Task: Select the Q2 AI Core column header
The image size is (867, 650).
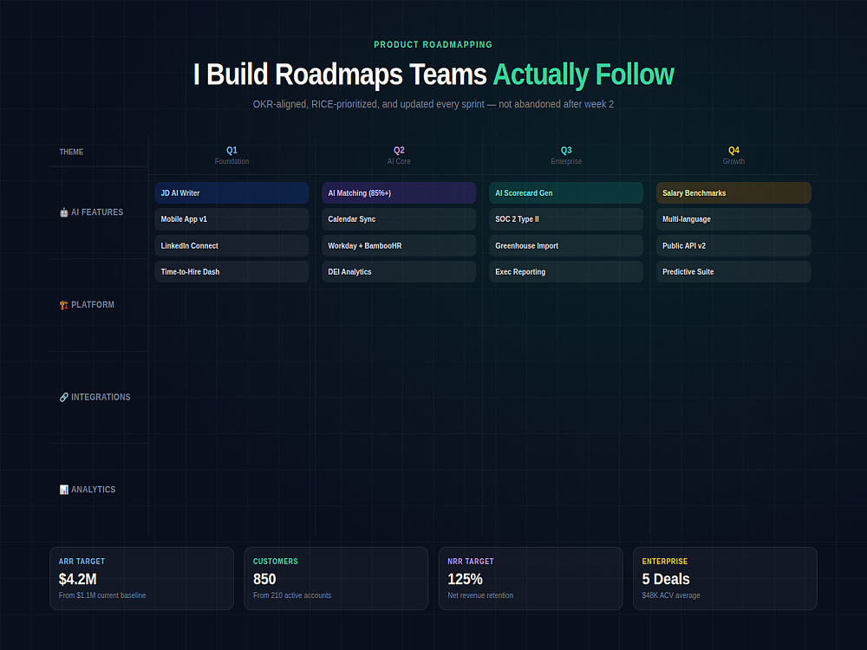Action: point(399,155)
